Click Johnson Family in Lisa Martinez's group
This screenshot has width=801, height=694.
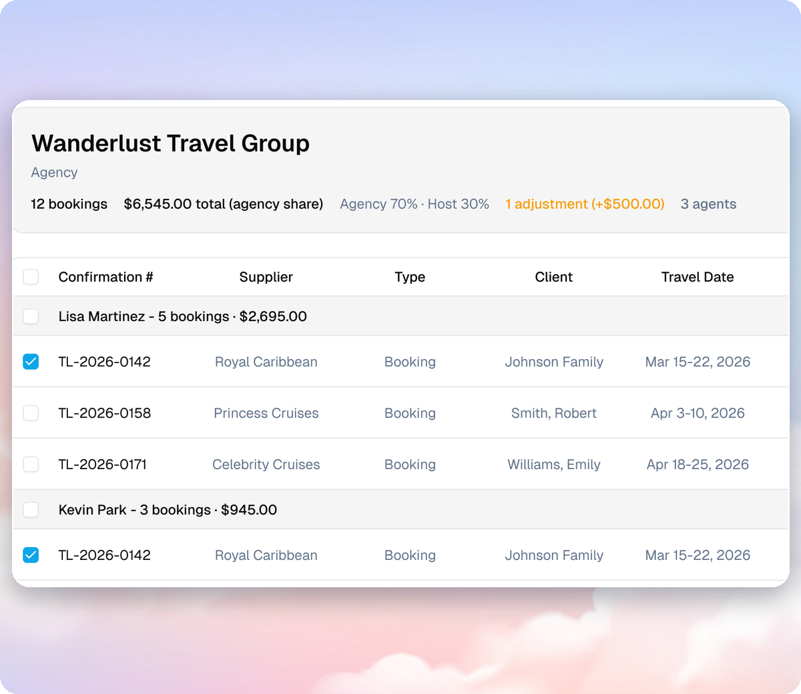[x=554, y=362]
